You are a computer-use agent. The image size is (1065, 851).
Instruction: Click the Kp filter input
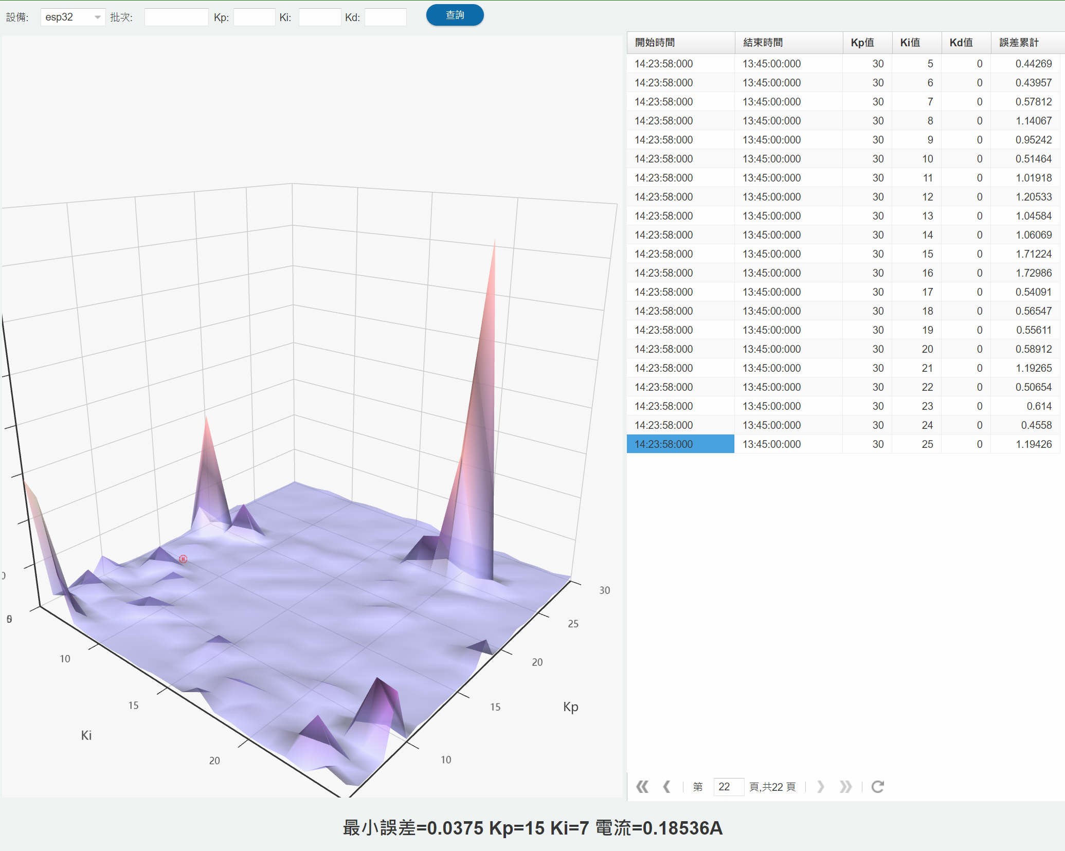point(254,17)
